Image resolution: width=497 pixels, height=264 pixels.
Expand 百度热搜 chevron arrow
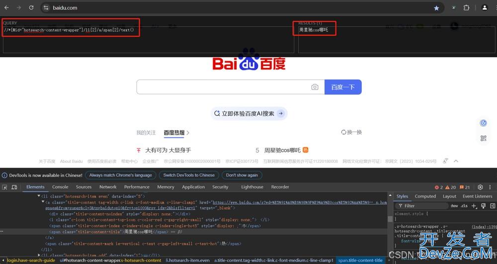click(188, 132)
